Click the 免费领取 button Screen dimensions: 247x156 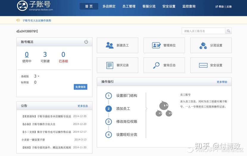point(80,87)
